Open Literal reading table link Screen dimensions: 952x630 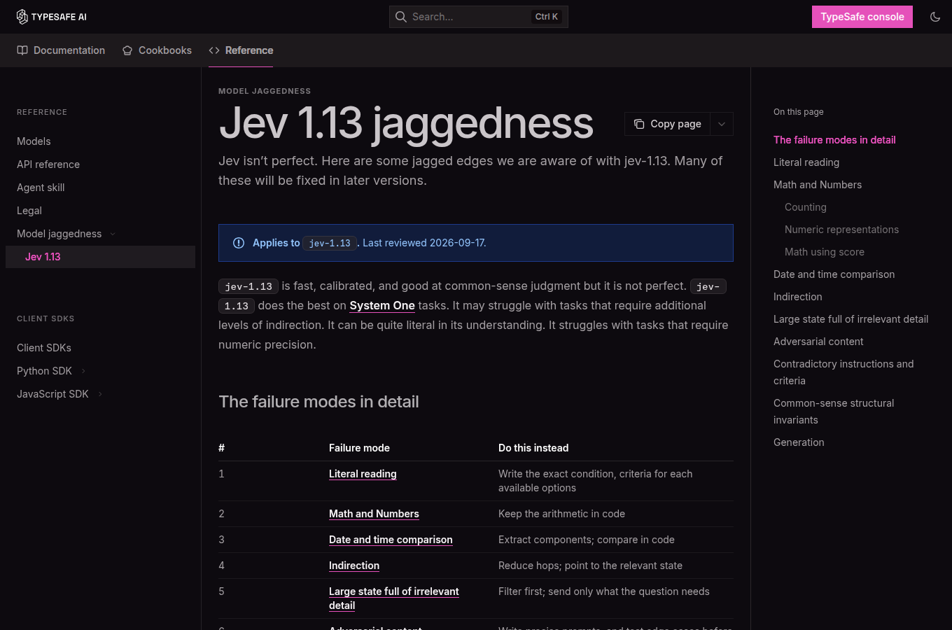pos(363,474)
